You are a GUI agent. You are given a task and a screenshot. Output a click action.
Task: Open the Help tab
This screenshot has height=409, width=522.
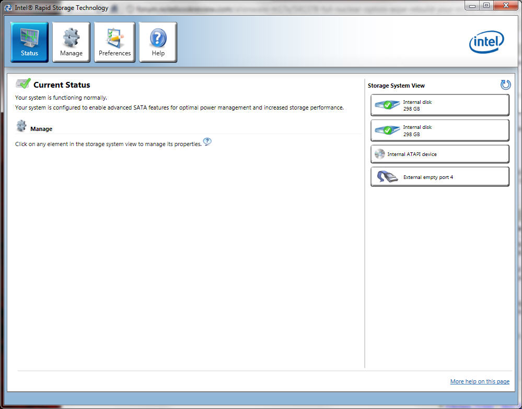[x=158, y=42]
